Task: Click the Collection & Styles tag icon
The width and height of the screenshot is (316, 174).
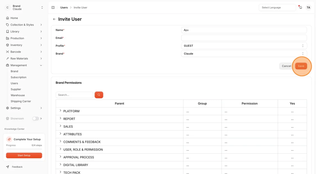Action: [7, 25]
